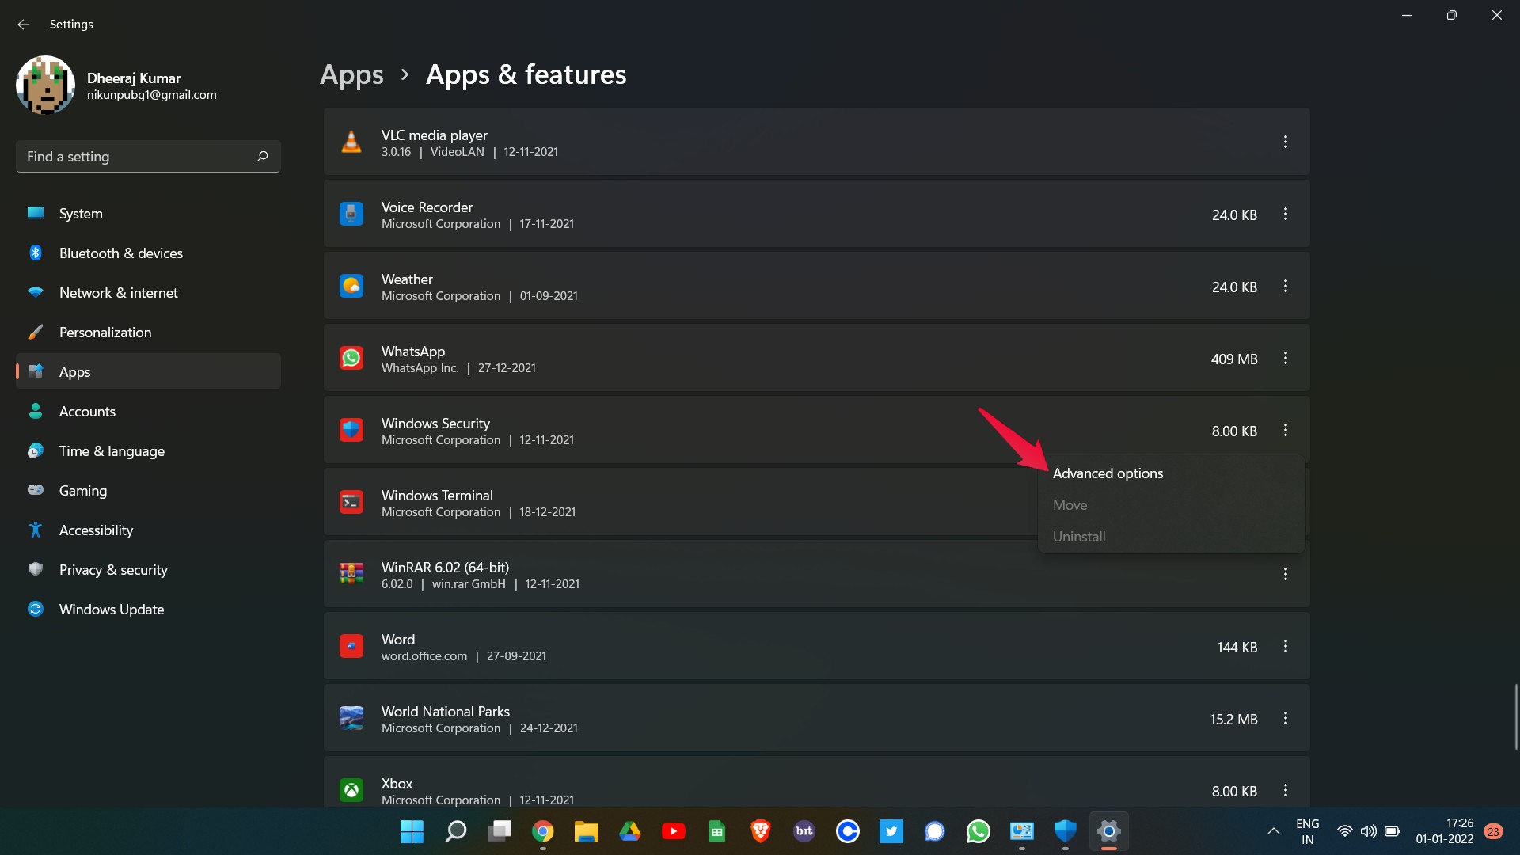The height and width of the screenshot is (855, 1520).
Task: Open taskbar Search
Action: click(456, 831)
